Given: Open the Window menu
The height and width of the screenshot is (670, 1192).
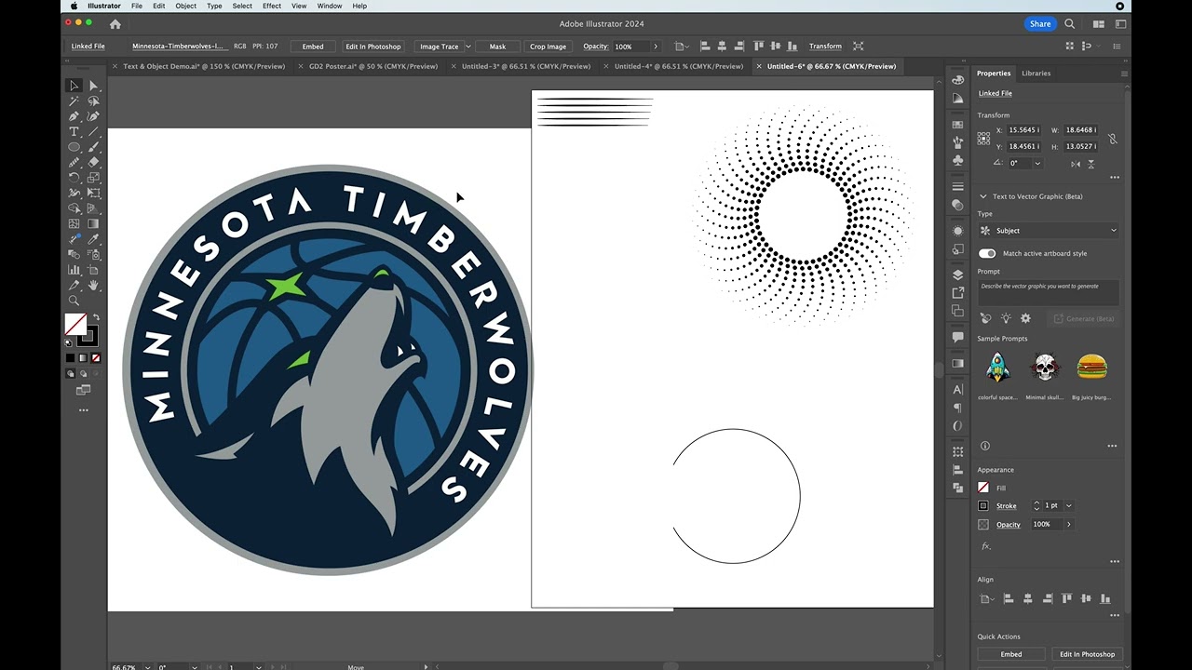Looking at the screenshot, I should click(x=330, y=6).
